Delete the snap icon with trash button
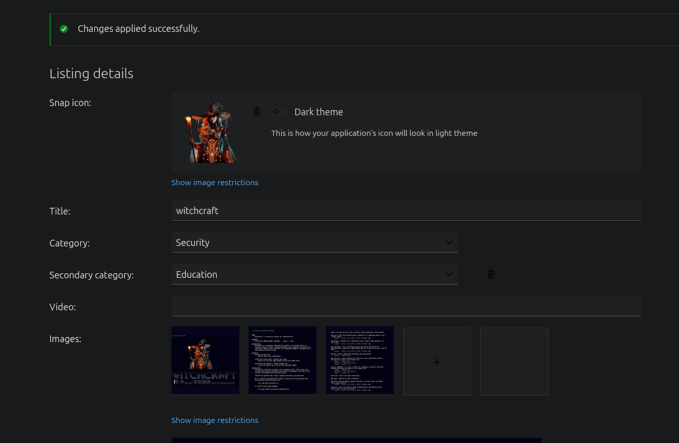The height and width of the screenshot is (443, 679). tap(257, 112)
